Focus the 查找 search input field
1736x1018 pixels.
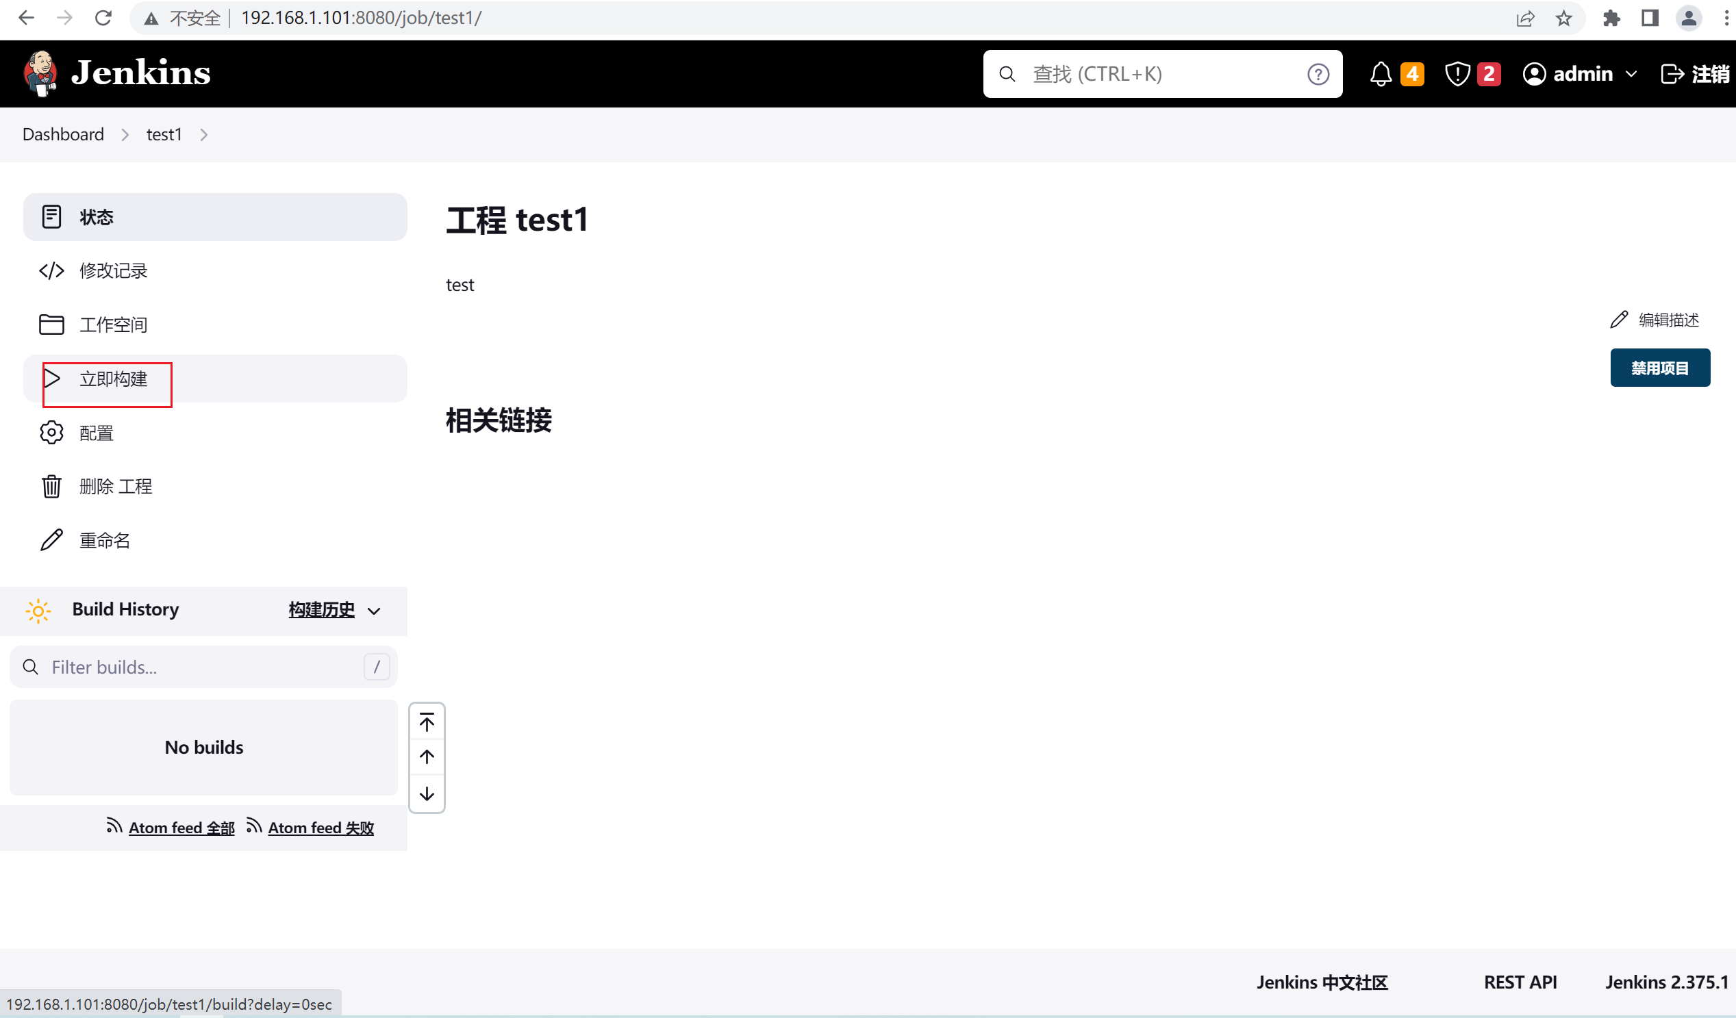tap(1161, 74)
